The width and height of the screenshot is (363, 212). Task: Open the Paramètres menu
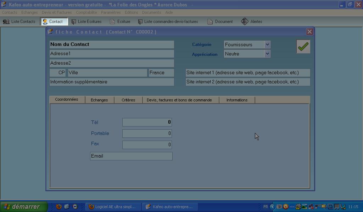(111, 12)
